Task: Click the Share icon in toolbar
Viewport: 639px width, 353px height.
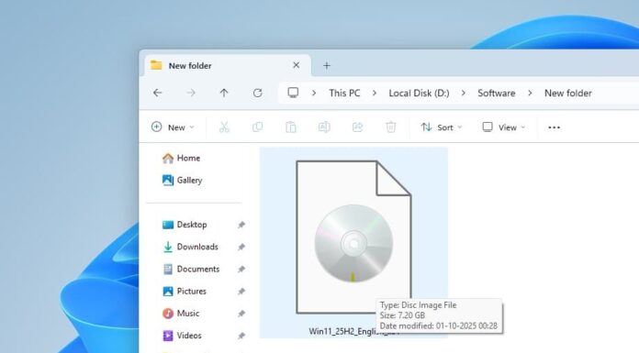Action: pos(357,127)
